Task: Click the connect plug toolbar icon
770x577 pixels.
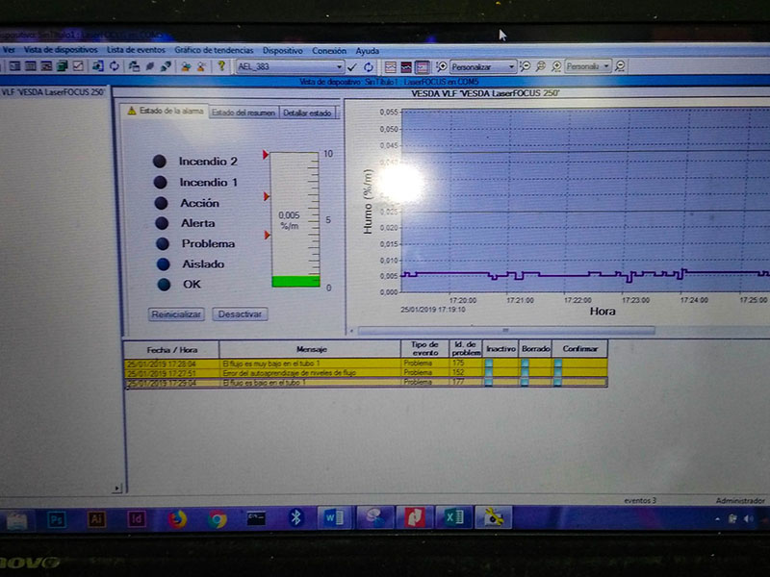Action: 166,65
